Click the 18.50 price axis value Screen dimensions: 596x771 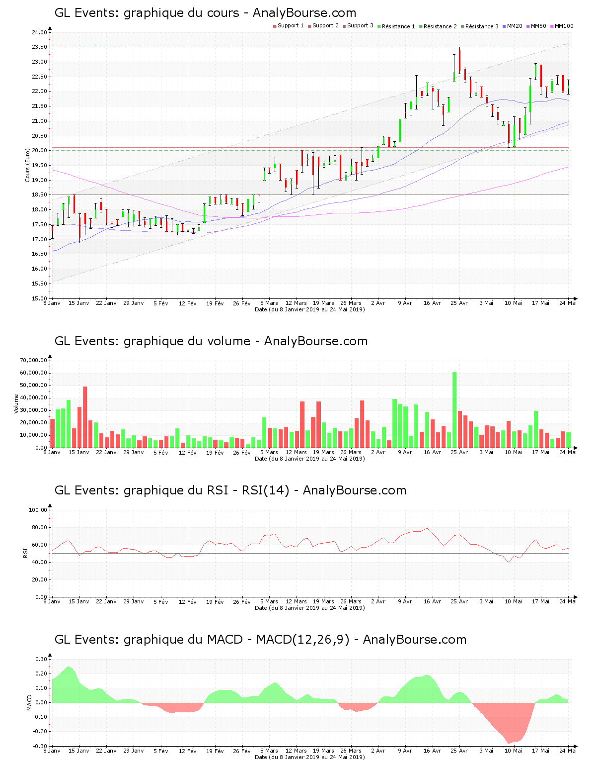tap(39, 195)
